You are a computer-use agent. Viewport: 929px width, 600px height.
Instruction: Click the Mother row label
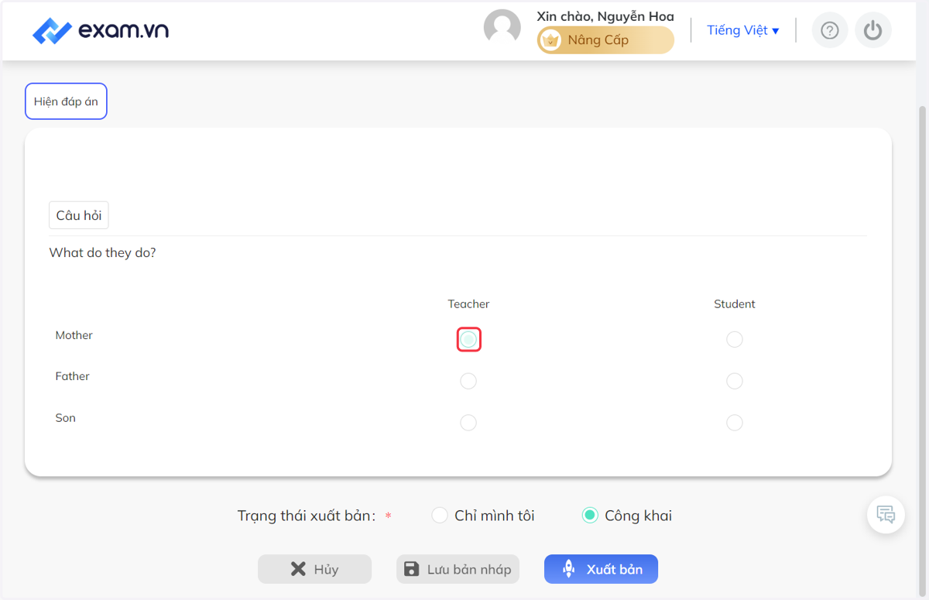tap(74, 335)
